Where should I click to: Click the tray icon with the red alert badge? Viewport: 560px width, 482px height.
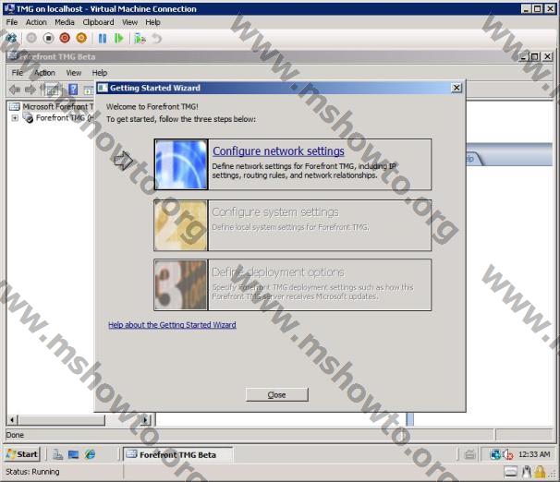coord(508,454)
